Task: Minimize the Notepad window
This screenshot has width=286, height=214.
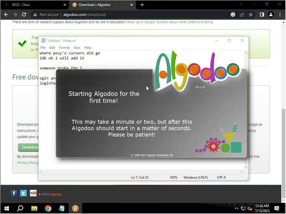Action: pyautogui.click(x=217, y=41)
